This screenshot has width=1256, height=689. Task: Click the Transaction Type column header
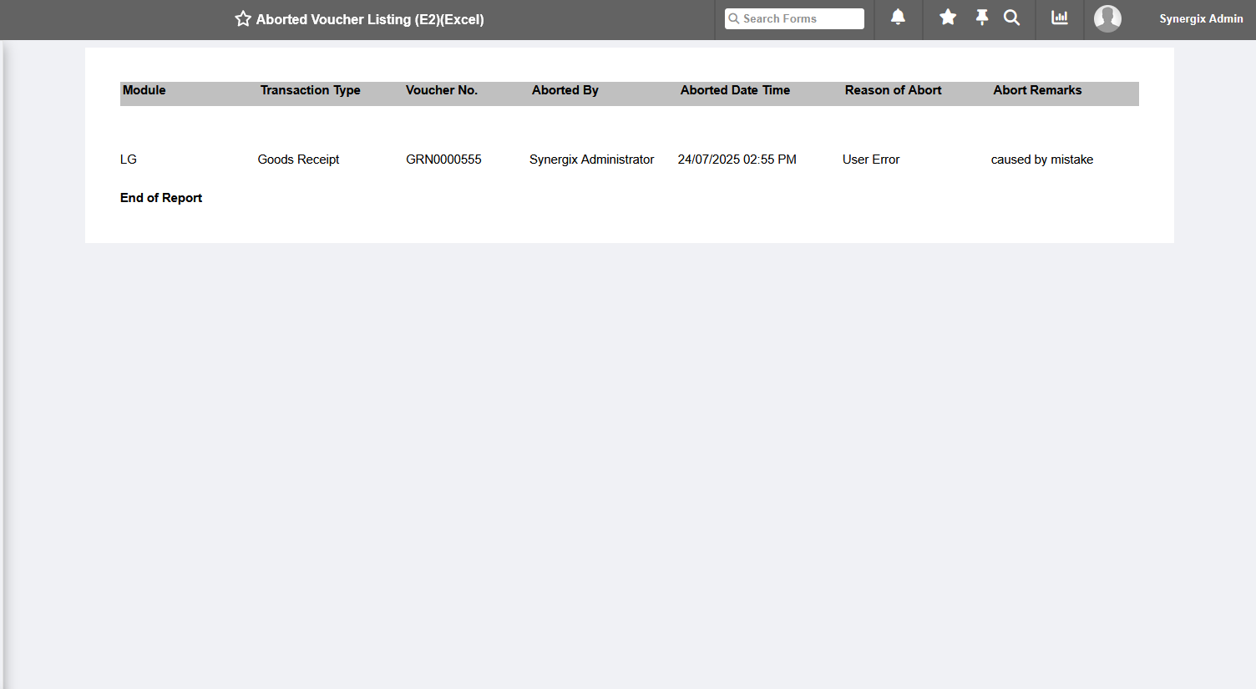click(310, 90)
